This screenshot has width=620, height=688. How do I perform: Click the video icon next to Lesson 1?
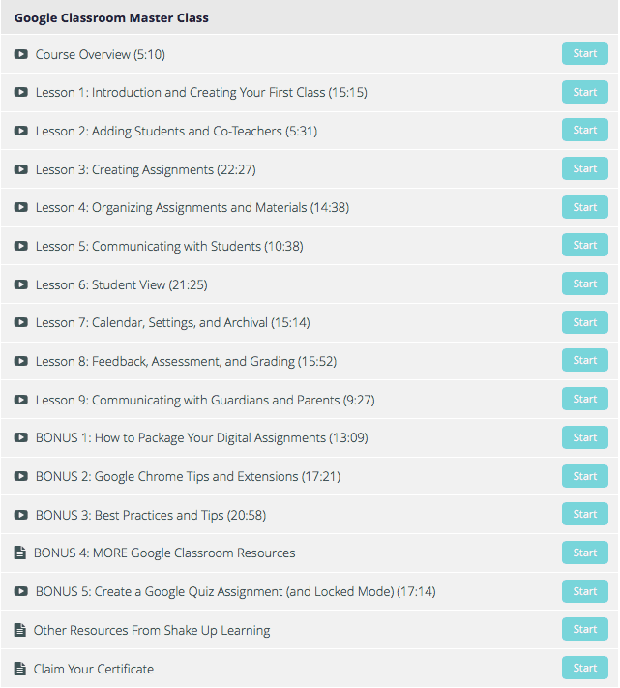coord(20,92)
